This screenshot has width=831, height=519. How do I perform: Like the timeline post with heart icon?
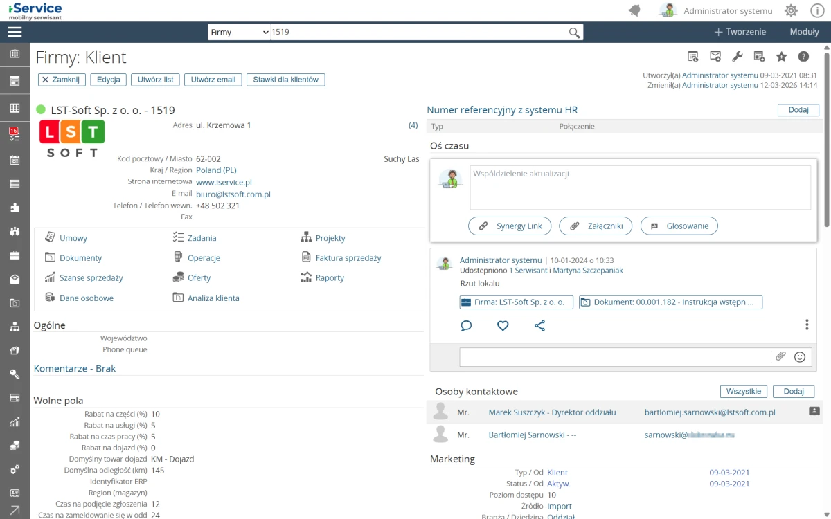point(503,325)
